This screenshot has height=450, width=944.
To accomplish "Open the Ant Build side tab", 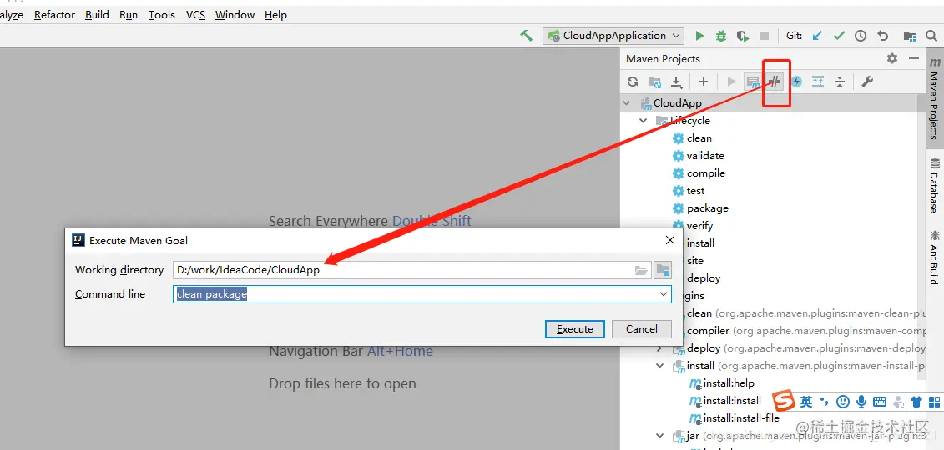I will pyautogui.click(x=934, y=257).
